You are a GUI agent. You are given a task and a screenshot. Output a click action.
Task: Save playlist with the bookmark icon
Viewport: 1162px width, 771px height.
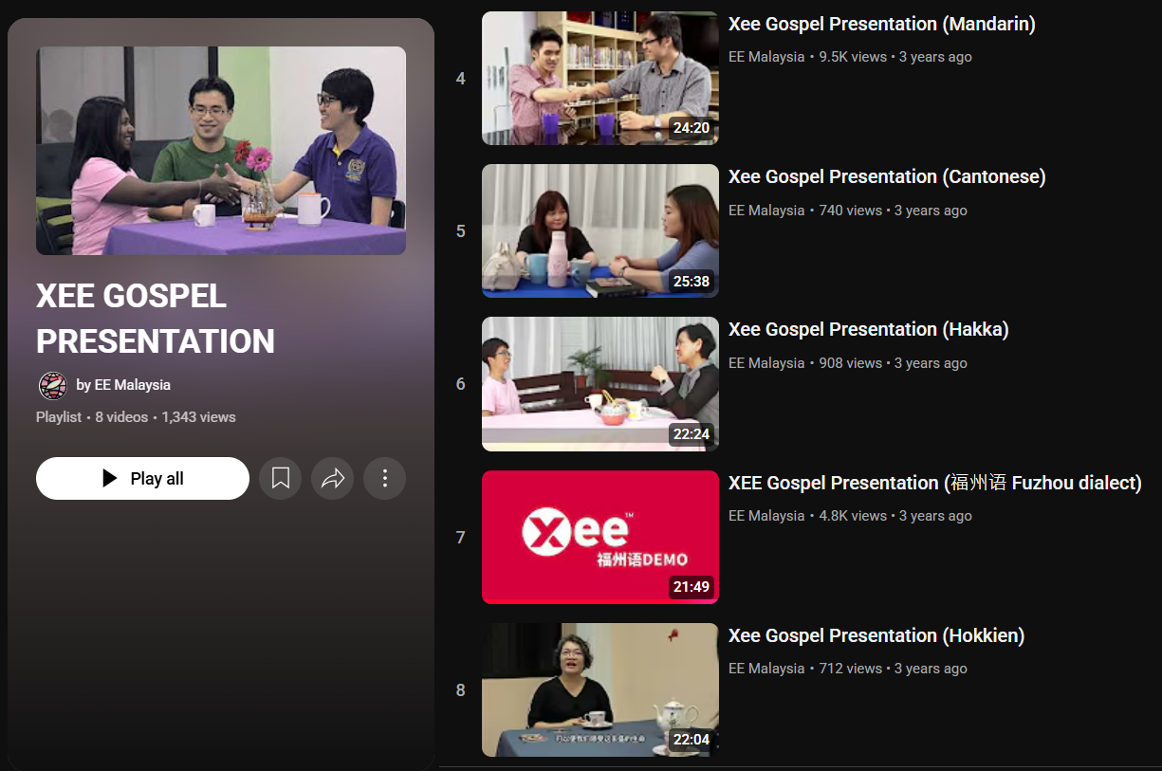pyautogui.click(x=281, y=479)
